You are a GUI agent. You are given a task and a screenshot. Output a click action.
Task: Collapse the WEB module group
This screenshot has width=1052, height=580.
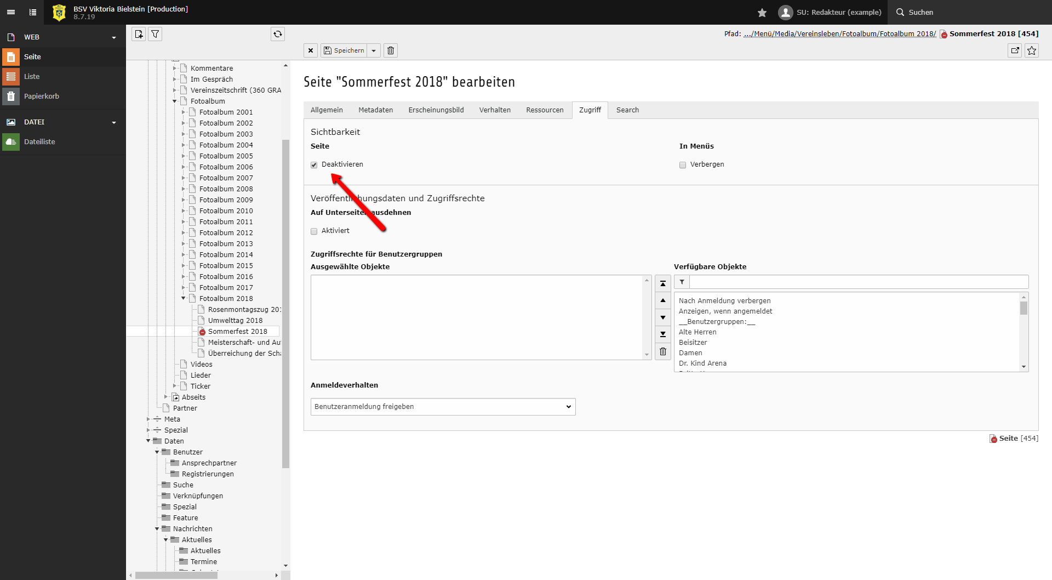click(63, 37)
